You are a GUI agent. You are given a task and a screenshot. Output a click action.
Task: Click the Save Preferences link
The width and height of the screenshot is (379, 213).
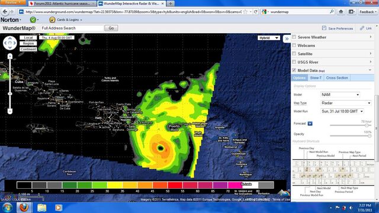341,28
